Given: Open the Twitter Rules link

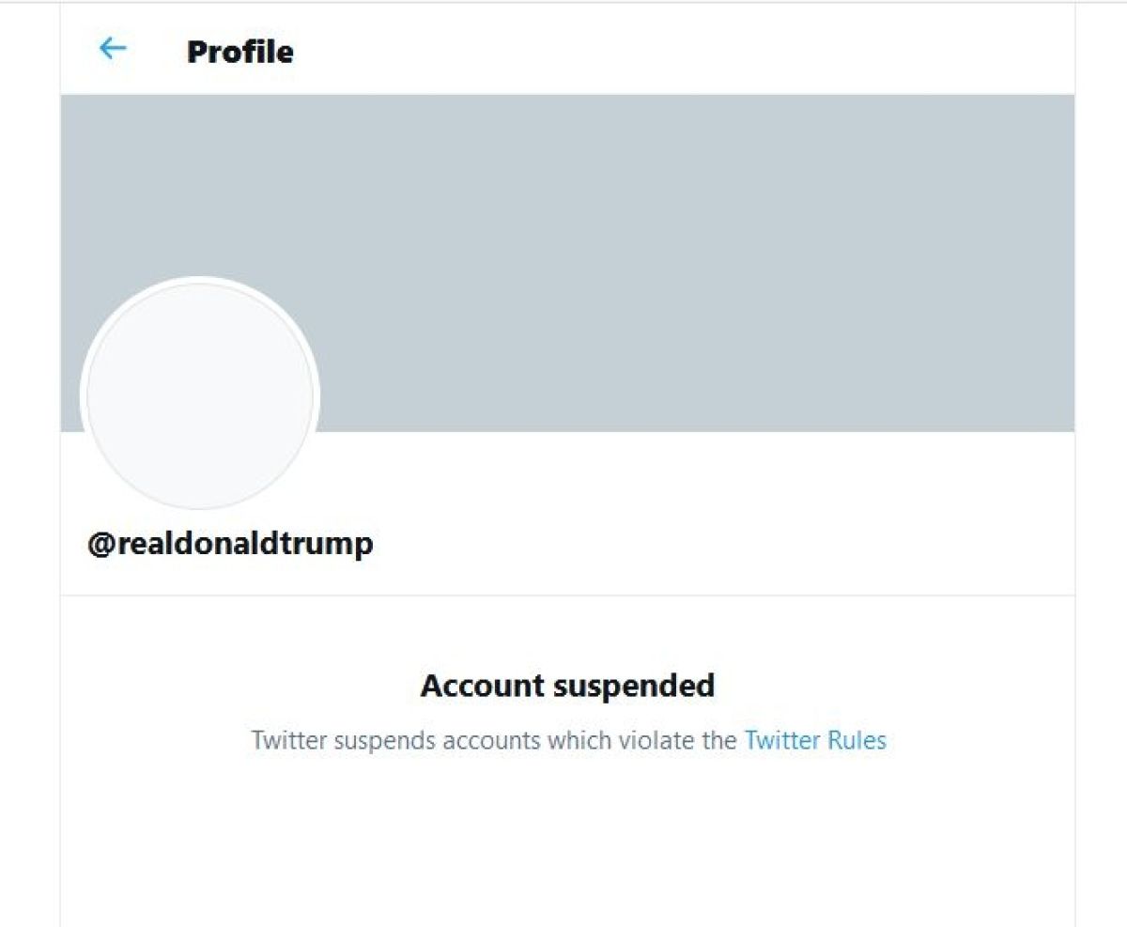Looking at the screenshot, I should coord(815,740).
